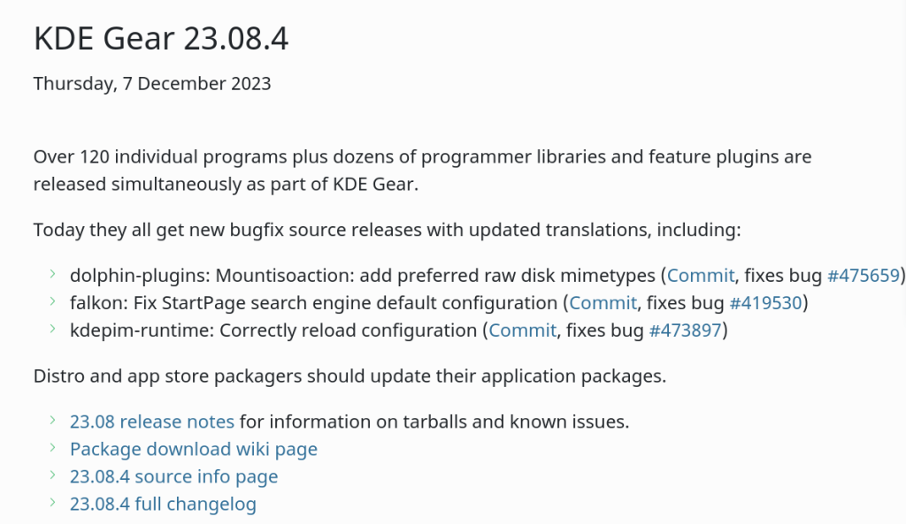View the 23.08.4 full changelog

(x=163, y=505)
